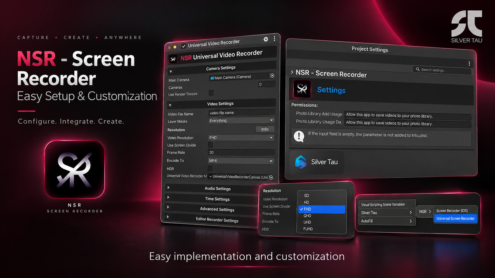This screenshot has width=495, height=278.
Task: Click the Cameras count field showing 0
Action: pyautogui.click(x=266, y=84)
